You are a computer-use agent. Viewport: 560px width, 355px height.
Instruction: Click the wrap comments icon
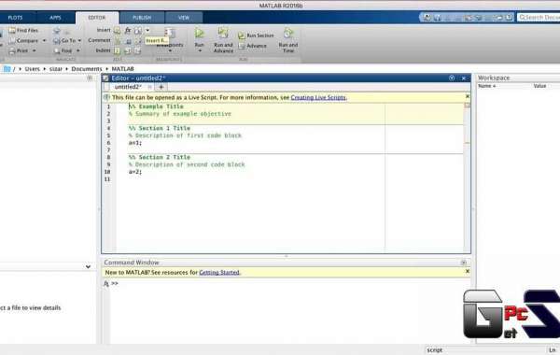click(x=138, y=41)
